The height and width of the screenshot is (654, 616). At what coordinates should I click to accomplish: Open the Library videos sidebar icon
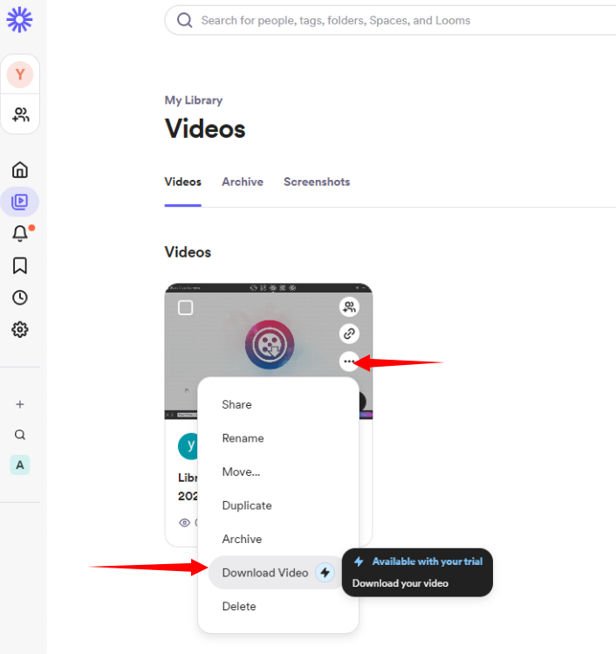point(20,202)
